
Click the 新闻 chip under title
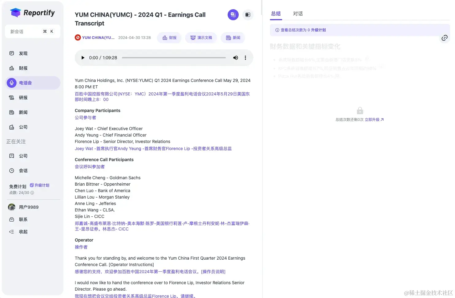233,38
